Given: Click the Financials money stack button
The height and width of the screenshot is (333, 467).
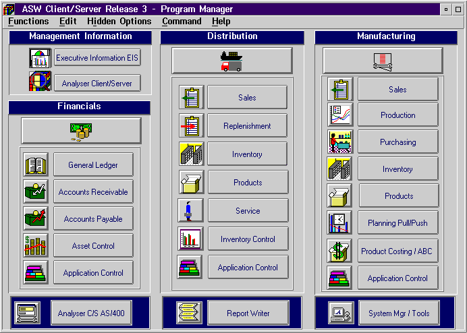Looking at the screenshot, I should pos(81,131).
